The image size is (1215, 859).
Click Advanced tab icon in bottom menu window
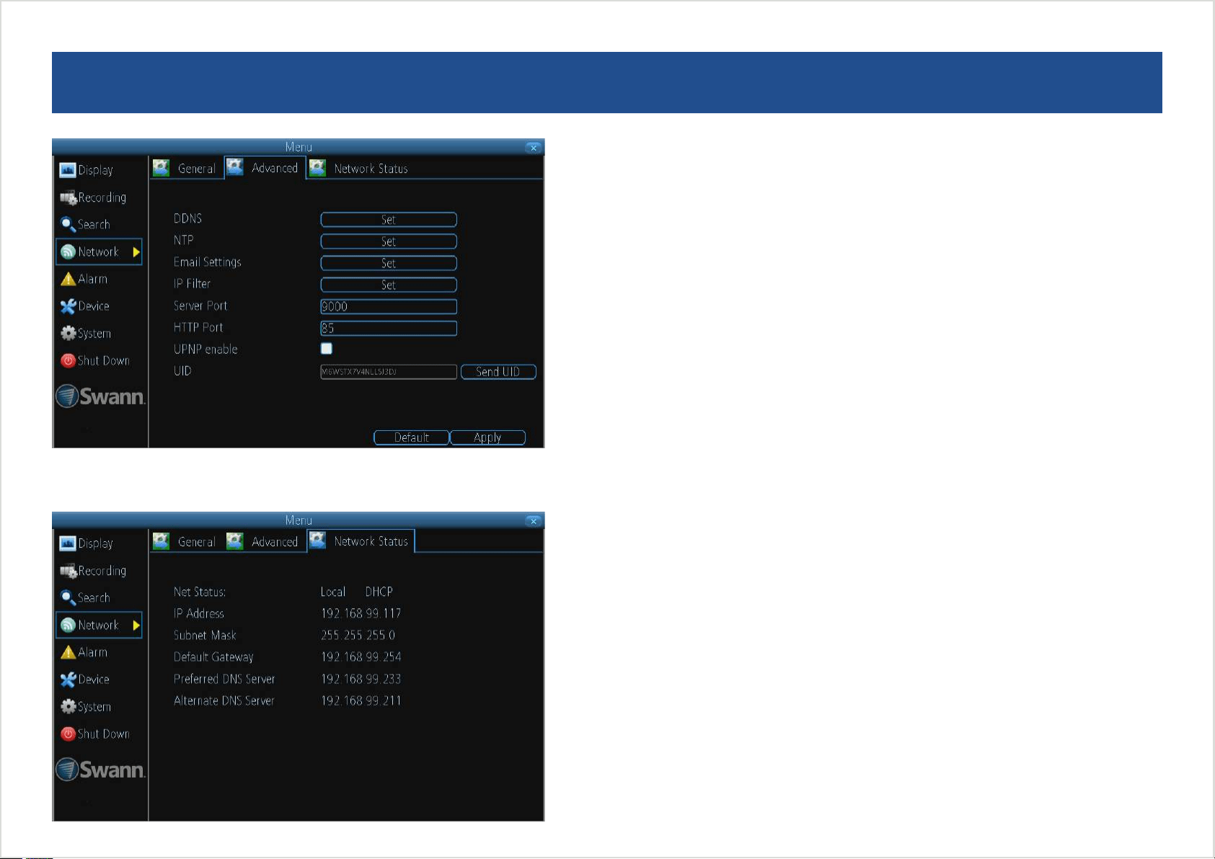(x=235, y=541)
